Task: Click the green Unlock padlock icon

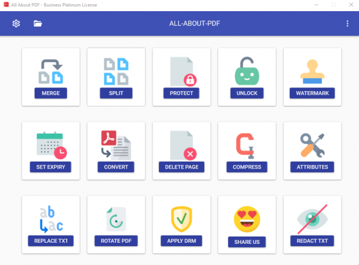Action: tap(247, 71)
